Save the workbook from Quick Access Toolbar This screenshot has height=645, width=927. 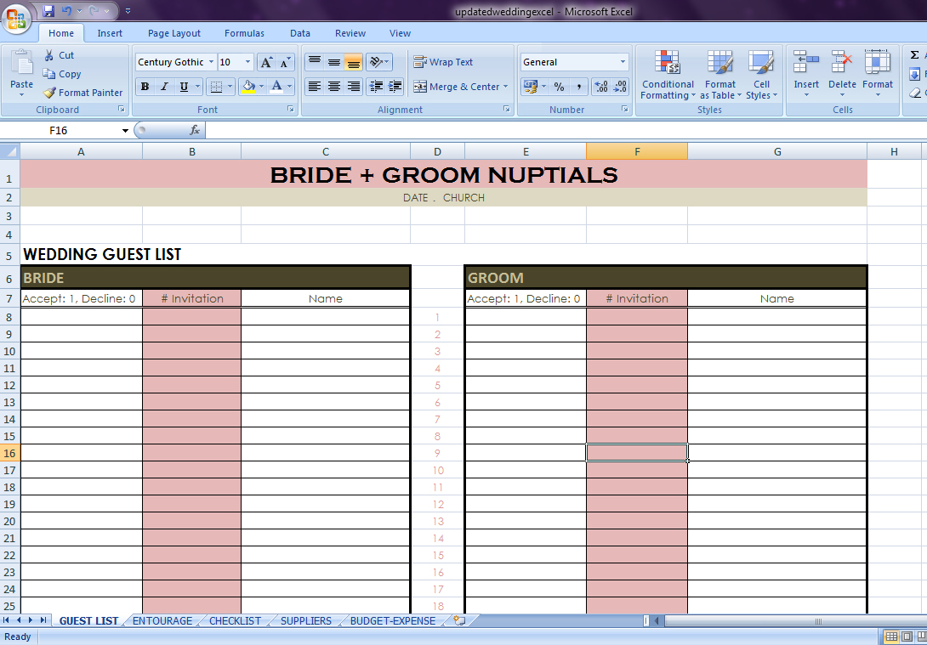pyautogui.click(x=48, y=11)
